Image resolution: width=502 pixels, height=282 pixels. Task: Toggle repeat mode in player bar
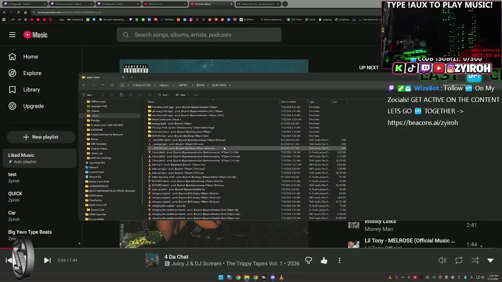click(x=458, y=260)
